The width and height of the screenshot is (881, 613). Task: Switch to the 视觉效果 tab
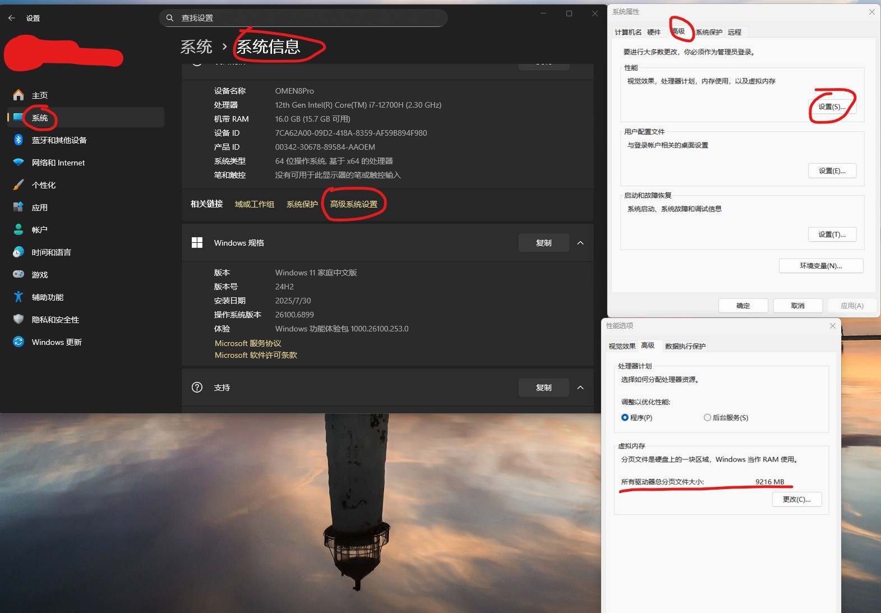tap(622, 346)
